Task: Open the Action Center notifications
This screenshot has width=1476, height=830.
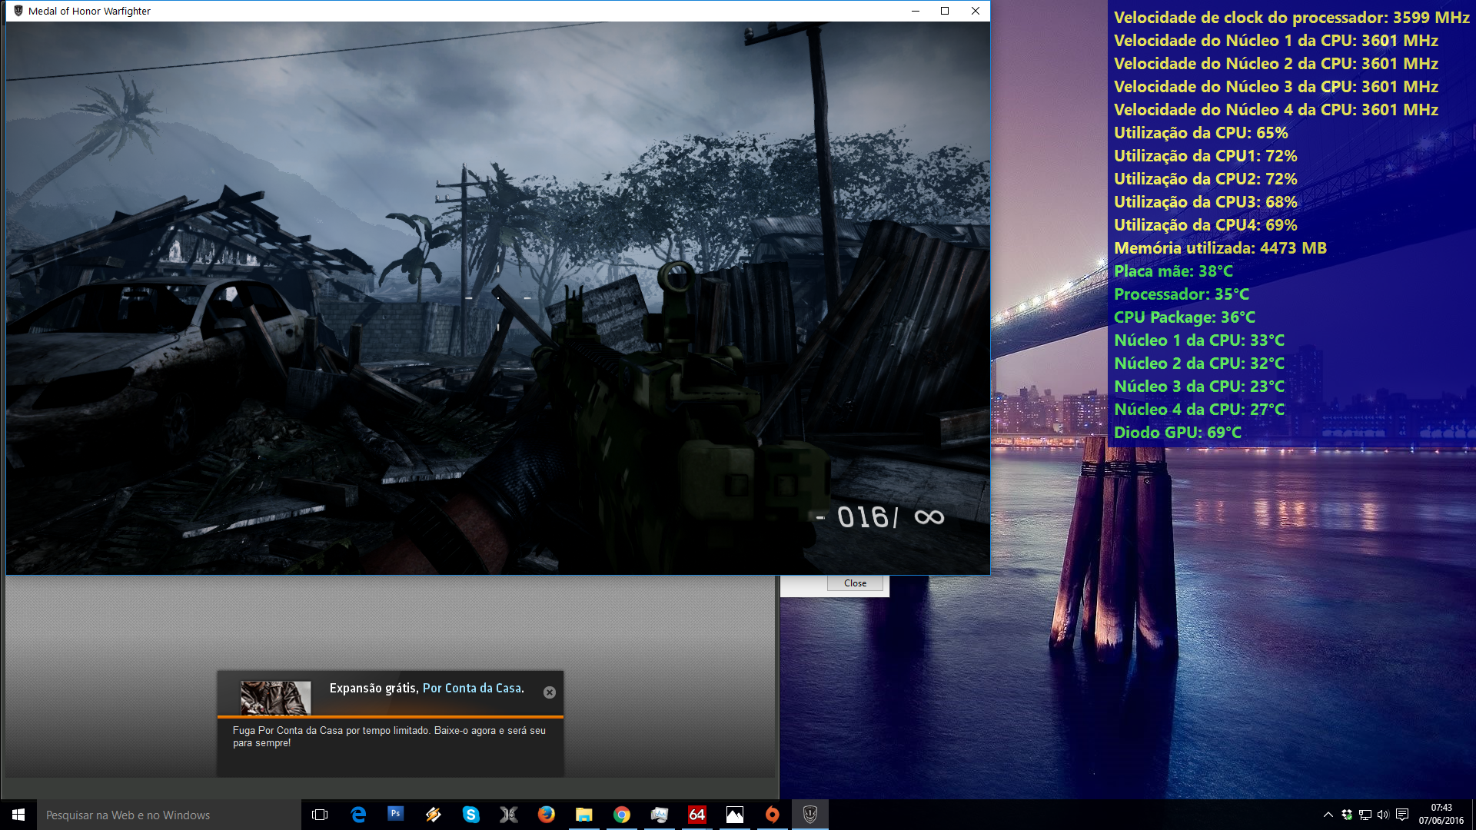Action: tap(1402, 815)
